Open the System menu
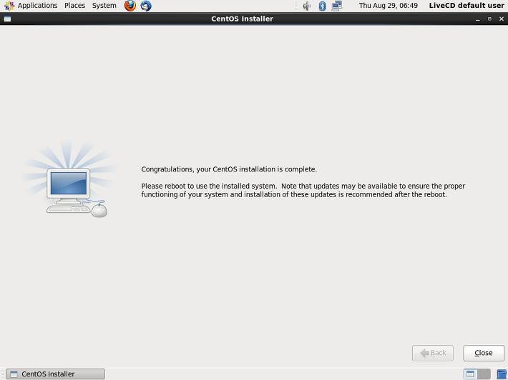Viewport: 508px width, 380px height. click(x=104, y=6)
